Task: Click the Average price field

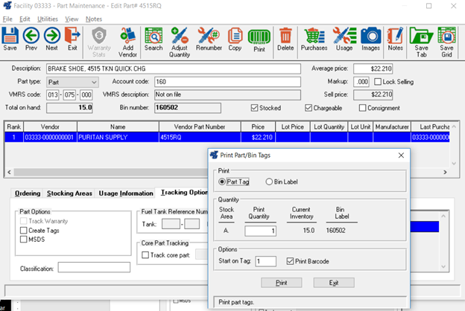Action: click(x=373, y=68)
